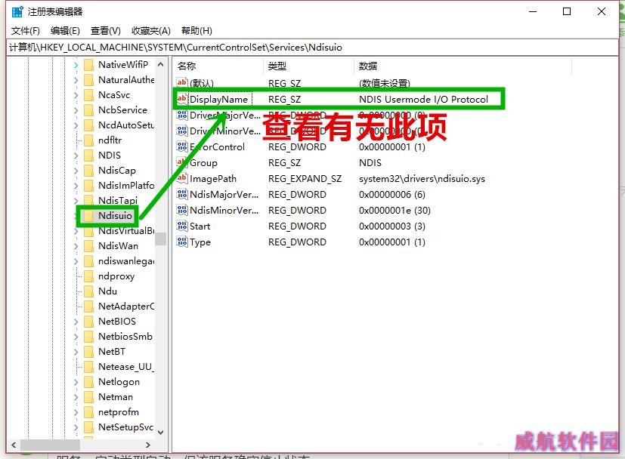Click the DisplayName string value icon

click(181, 99)
